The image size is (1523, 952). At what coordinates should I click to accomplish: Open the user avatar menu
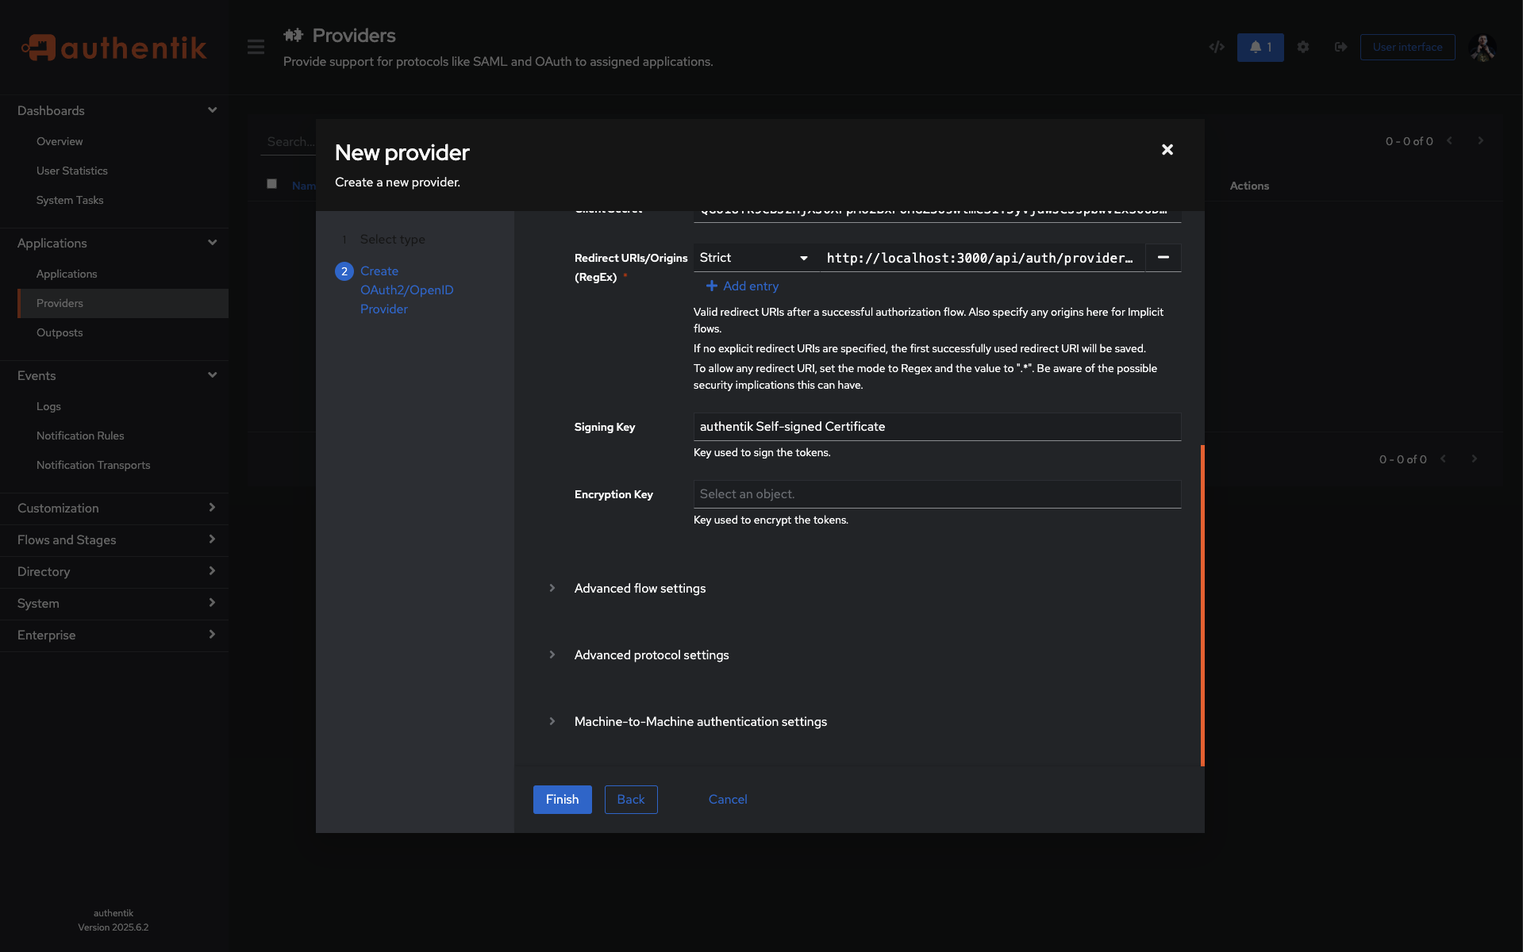1482,47
